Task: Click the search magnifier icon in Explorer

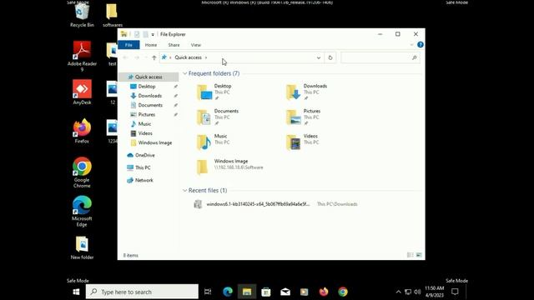Action: (415, 57)
